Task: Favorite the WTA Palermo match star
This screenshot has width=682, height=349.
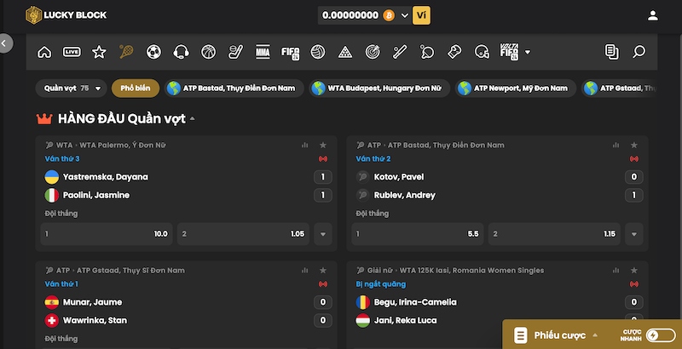Action: point(323,145)
